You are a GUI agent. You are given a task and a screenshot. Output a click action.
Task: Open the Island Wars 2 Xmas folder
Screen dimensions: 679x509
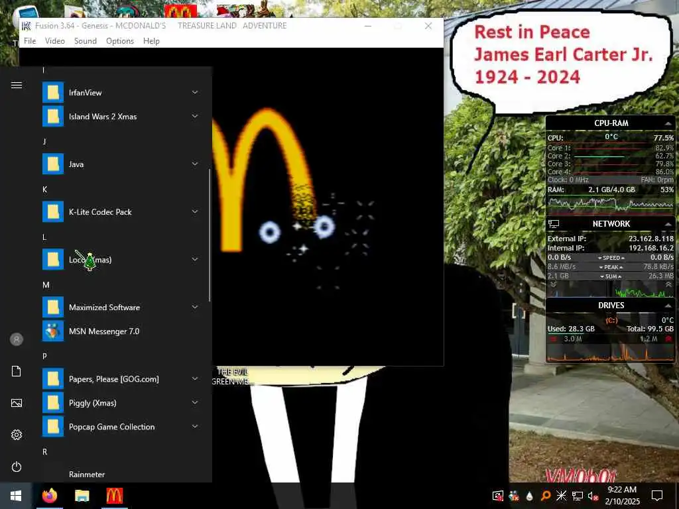pyautogui.click(x=122, y=117)
